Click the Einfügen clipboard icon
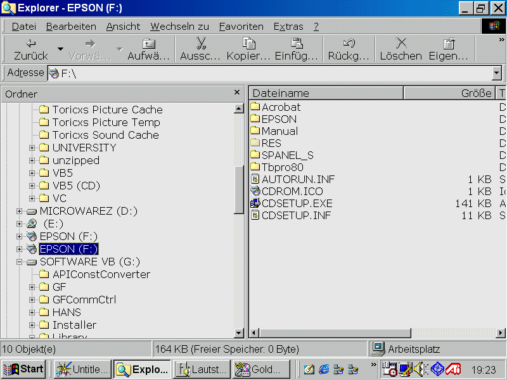 click(x=297, y=43)
